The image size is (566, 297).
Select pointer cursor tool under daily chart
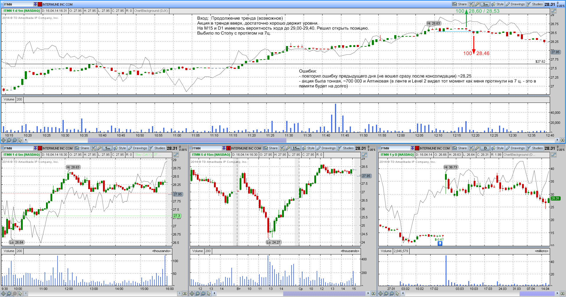(x=397, y=293)
